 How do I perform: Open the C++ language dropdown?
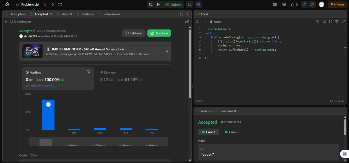(x=201, y=22)
